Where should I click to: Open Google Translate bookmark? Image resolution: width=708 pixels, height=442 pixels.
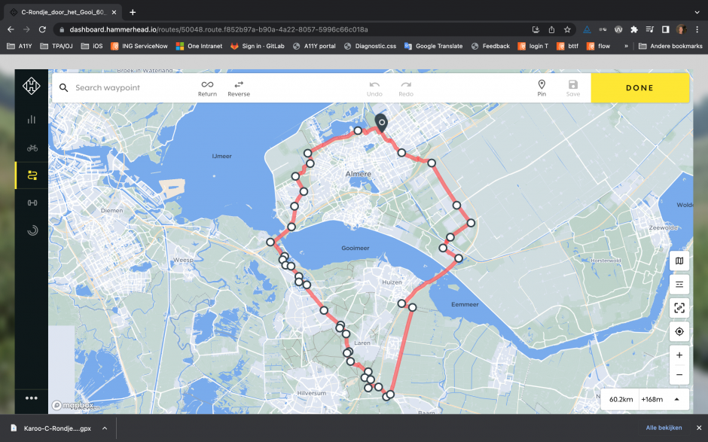point(434,46)
